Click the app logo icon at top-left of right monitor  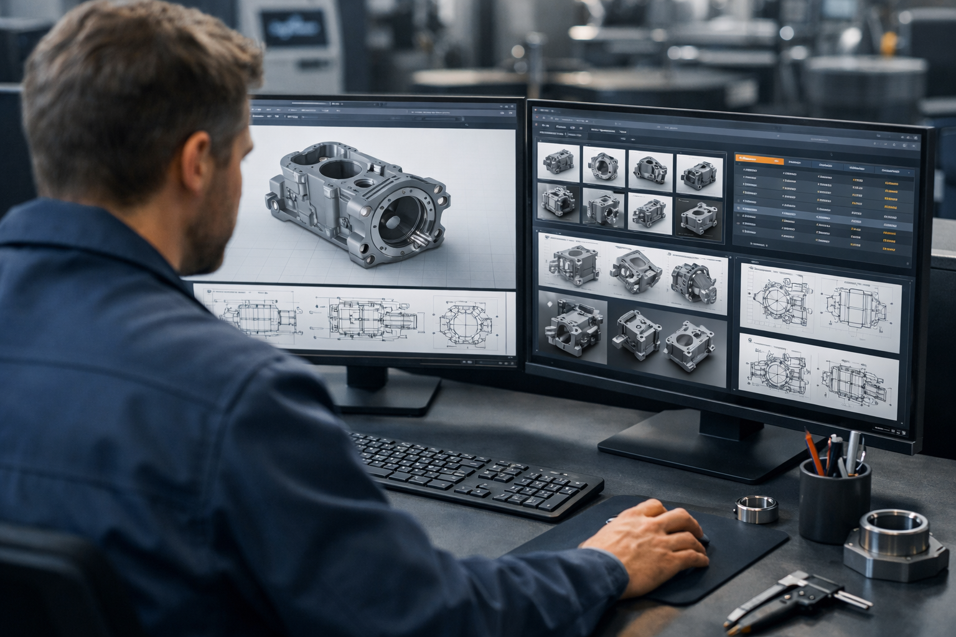(537, 110)
